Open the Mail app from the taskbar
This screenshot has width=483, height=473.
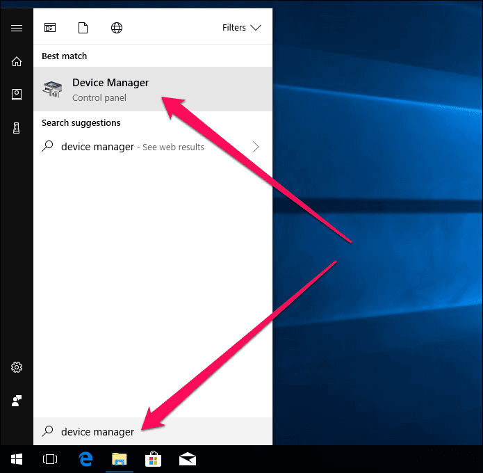[x=187, y=459]
